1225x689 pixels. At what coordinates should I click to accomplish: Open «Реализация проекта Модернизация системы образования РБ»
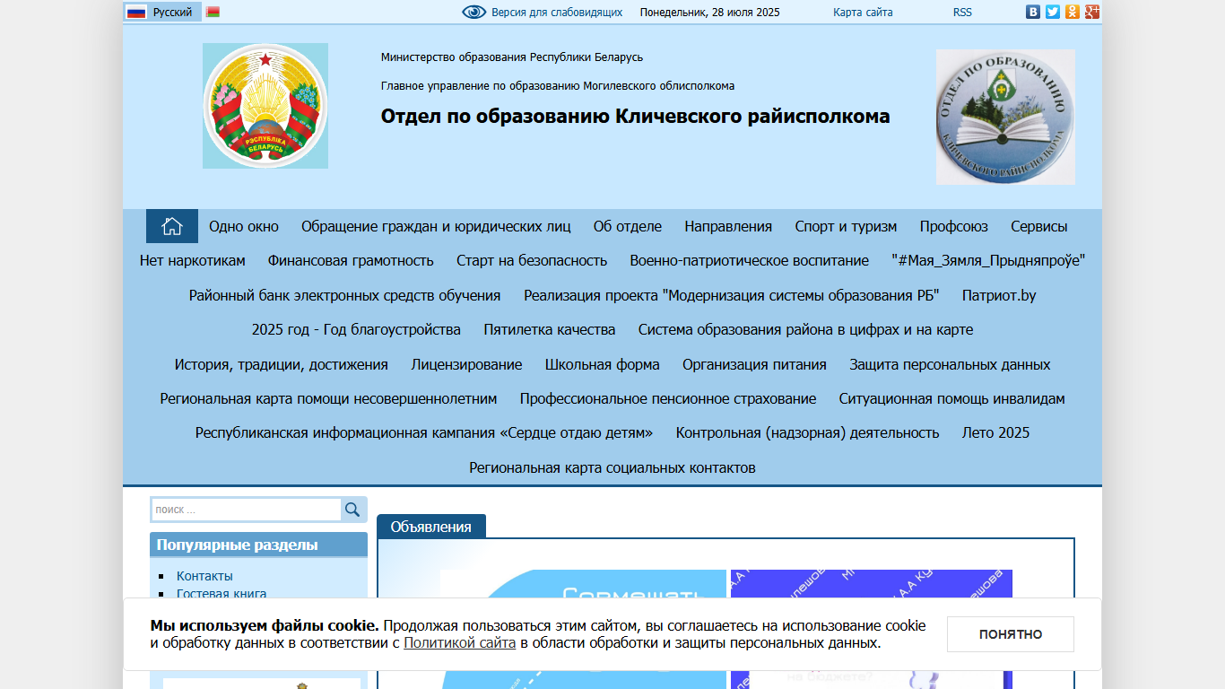[x=732, y=295]
